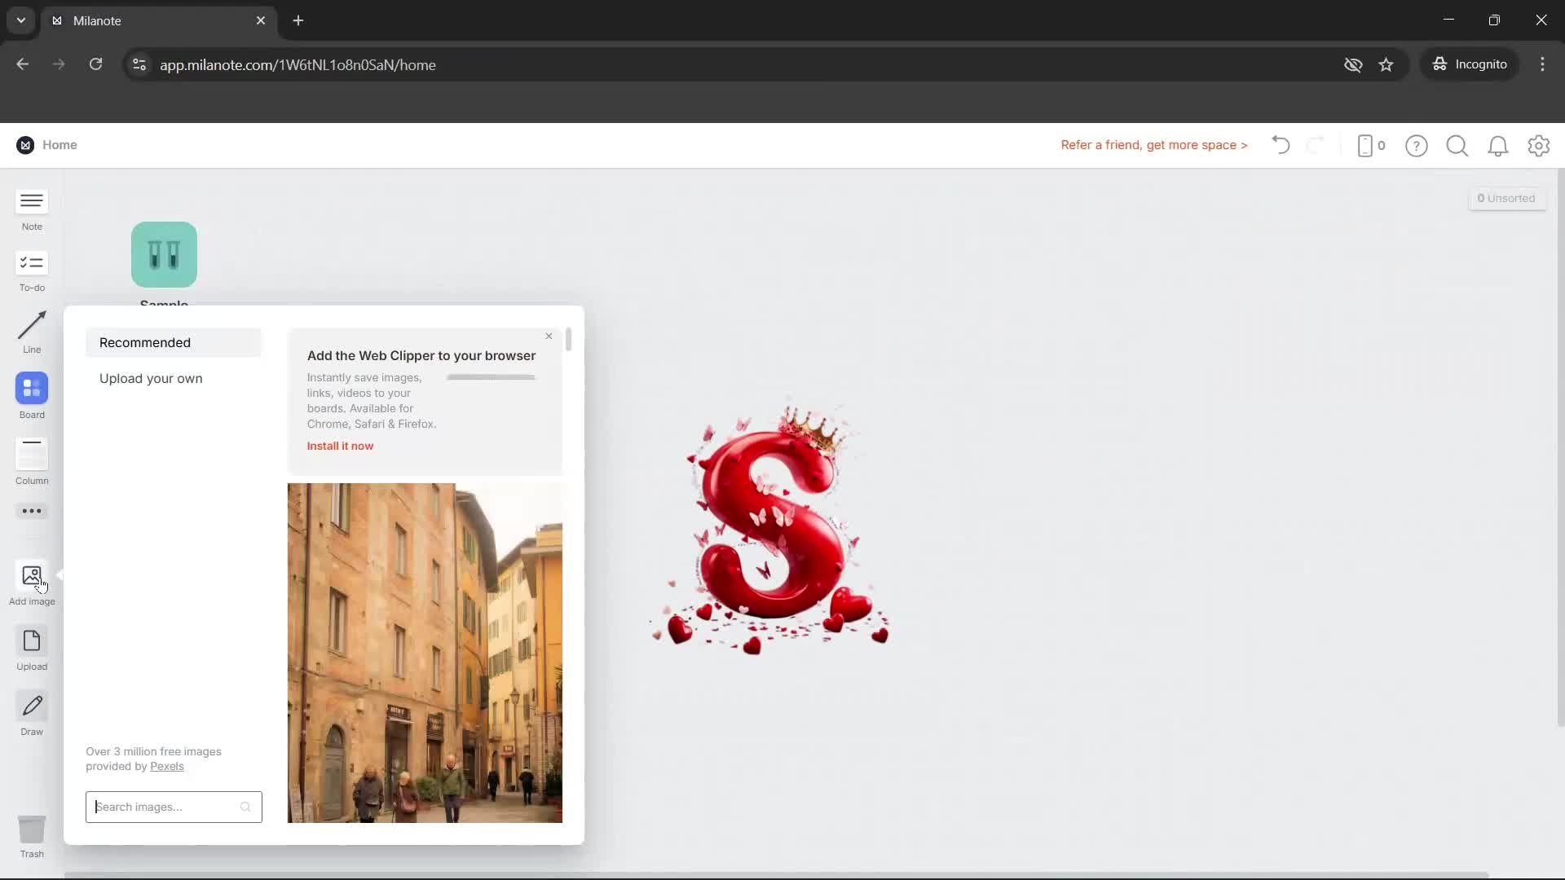Expand more tools with three dots
The width and height of the screenshot is (1565, 880).
pos(32,511)
